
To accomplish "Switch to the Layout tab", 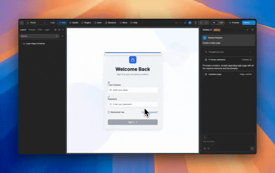I will point(23,30).
